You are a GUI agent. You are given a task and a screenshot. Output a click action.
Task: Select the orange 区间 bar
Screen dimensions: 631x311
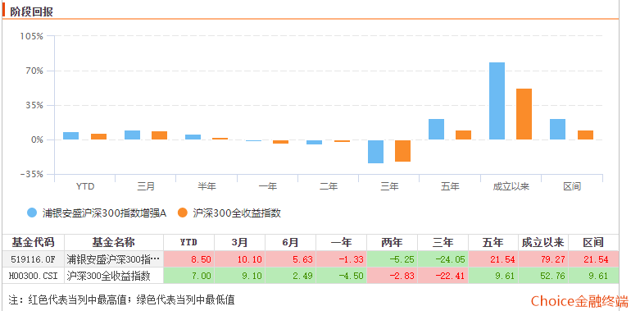click(x=586, y=135)
